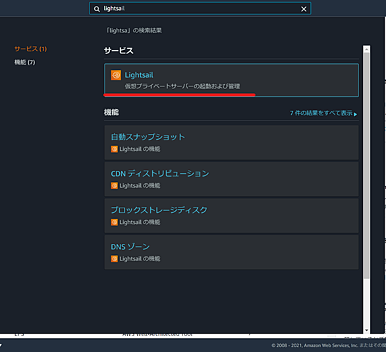
Task: Click arrow next to 7 件の結果をすべて表示
Action: click(x=355, y=114)
